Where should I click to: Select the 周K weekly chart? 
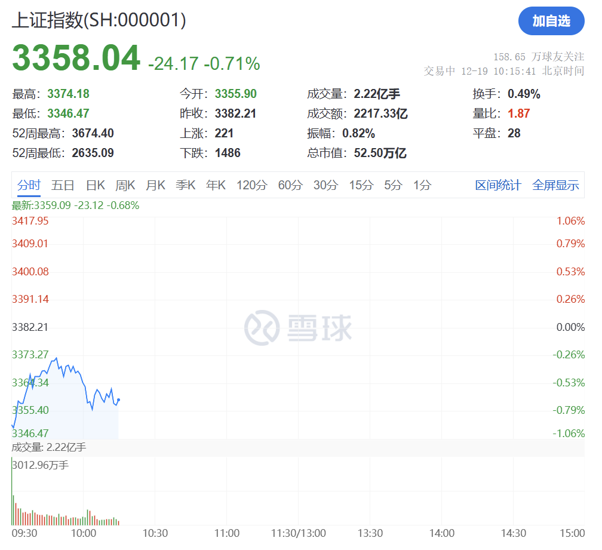tap(125, 185)
